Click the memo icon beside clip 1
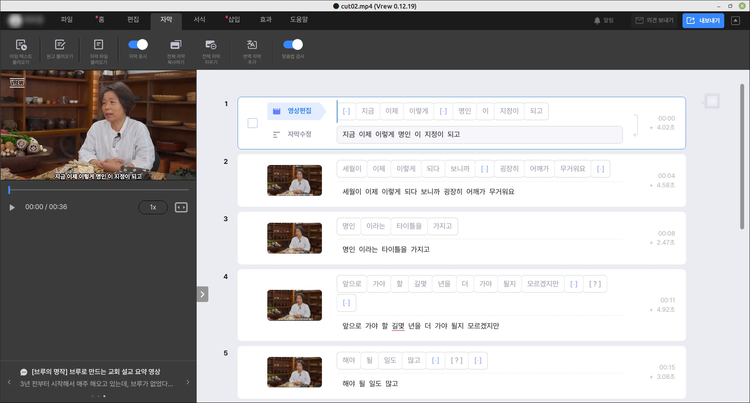The width and height of the screenshot is (750, 403). click(712, 101)
